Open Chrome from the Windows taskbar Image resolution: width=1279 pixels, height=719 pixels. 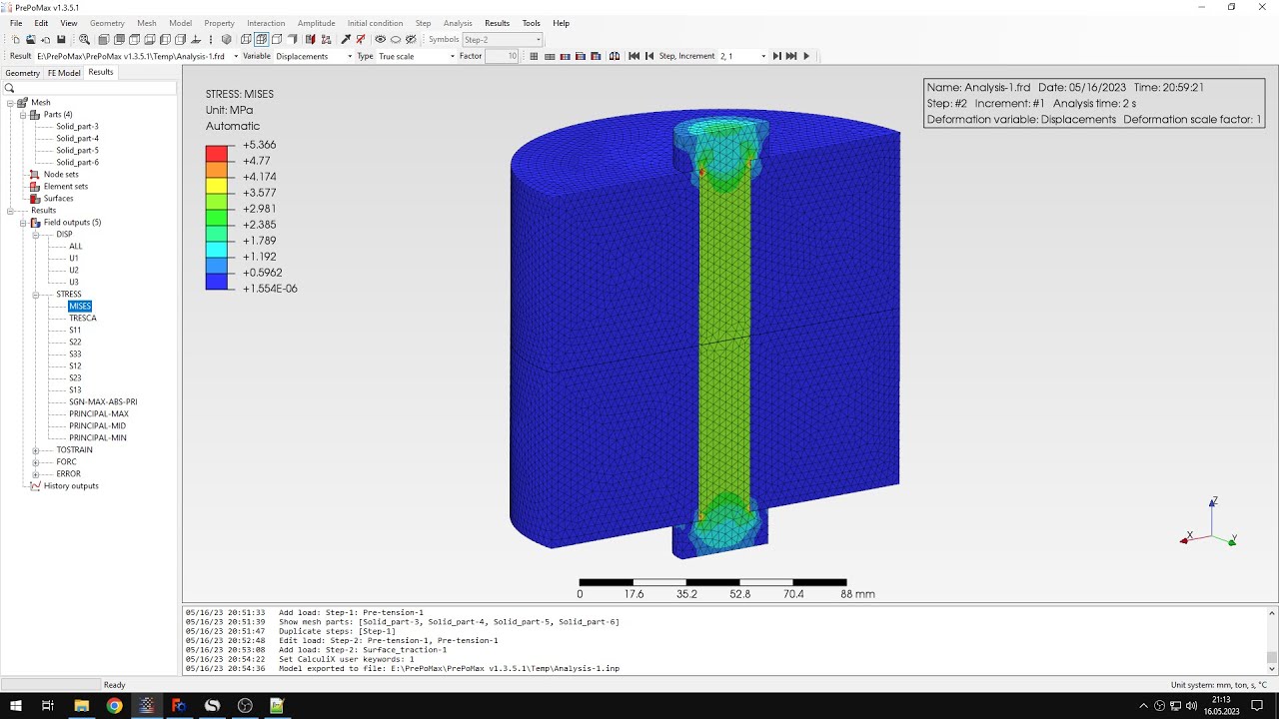pos(114,706)
